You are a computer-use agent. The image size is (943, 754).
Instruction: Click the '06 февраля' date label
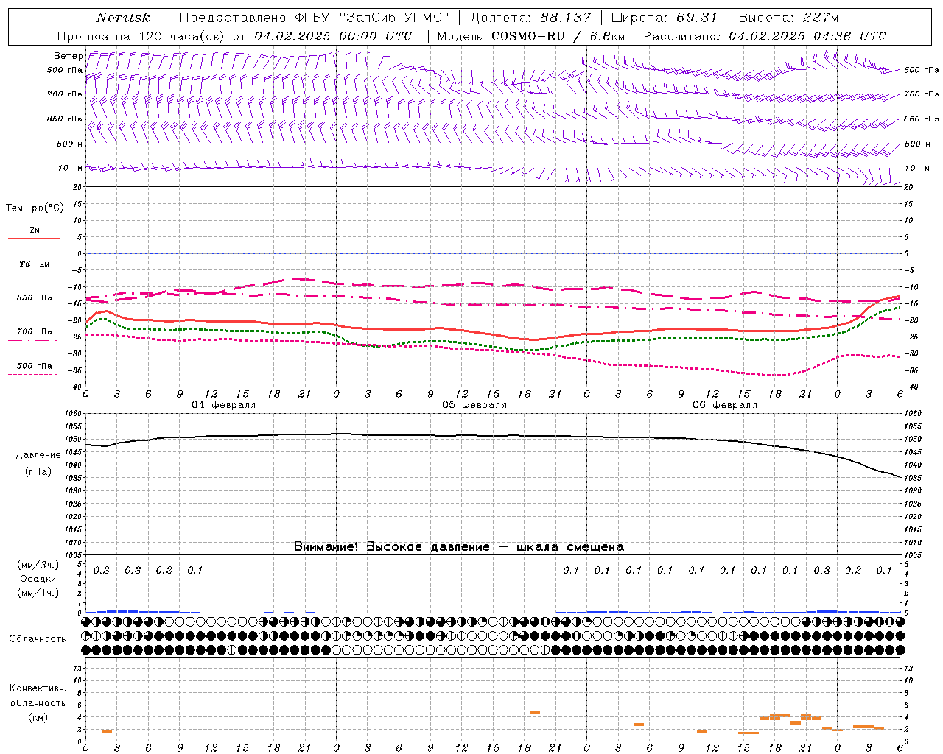pyautogui.click(x=725, y=405)
